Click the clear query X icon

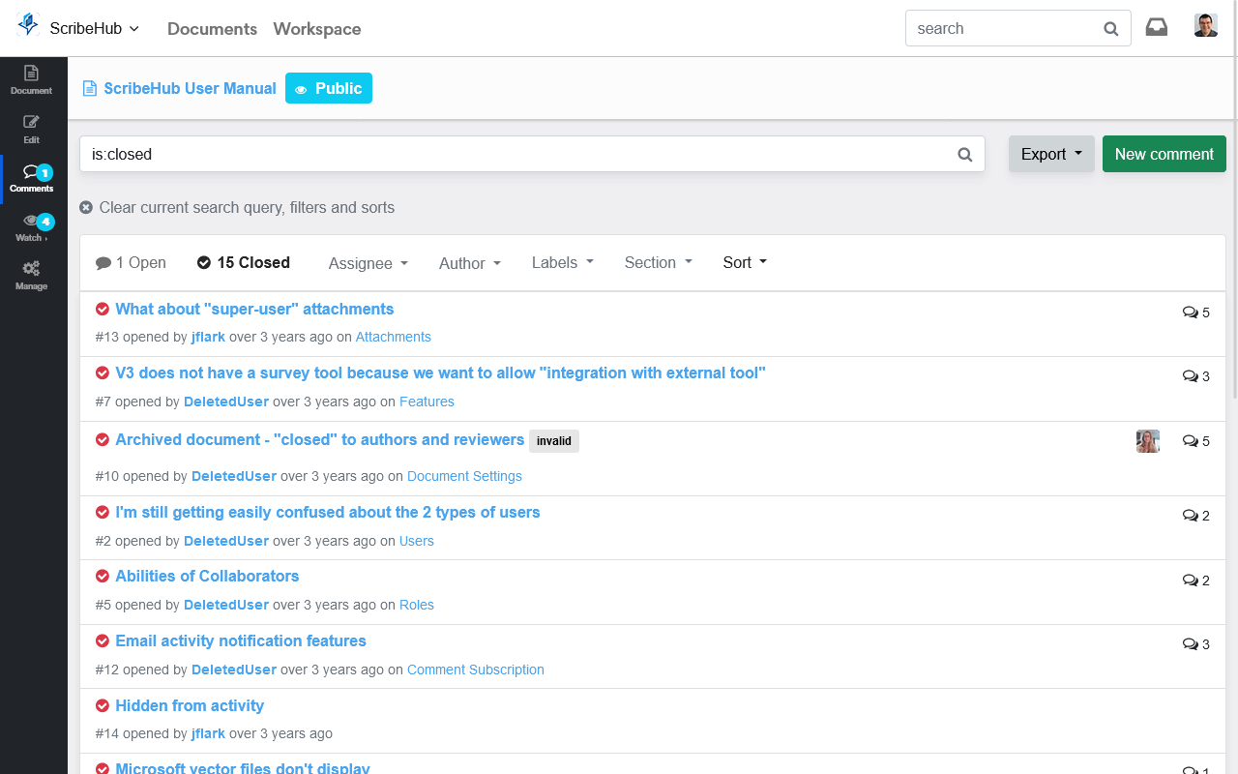[86, 207]
